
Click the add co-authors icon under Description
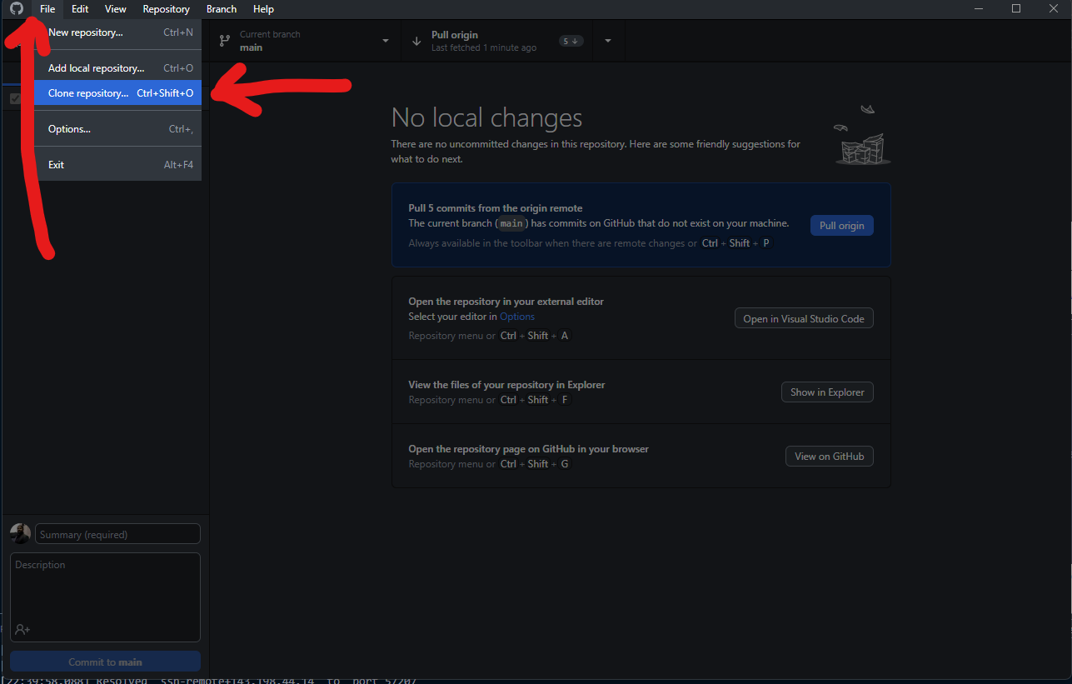(22, 630)
